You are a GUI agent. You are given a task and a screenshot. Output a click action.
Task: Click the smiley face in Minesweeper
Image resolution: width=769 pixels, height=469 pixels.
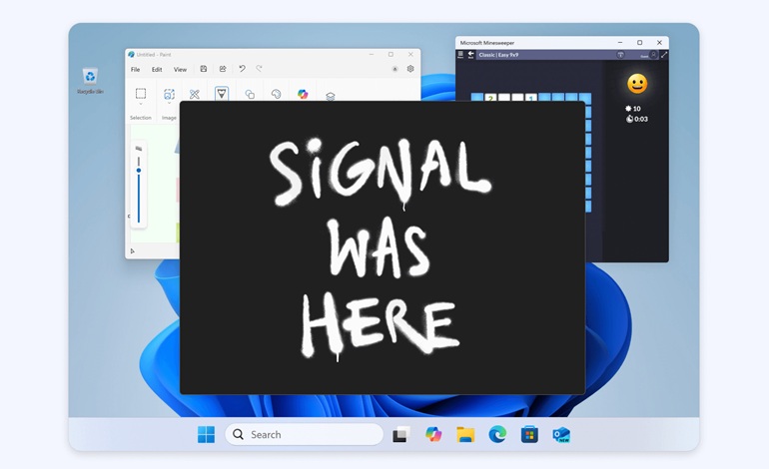coord(637,84)
